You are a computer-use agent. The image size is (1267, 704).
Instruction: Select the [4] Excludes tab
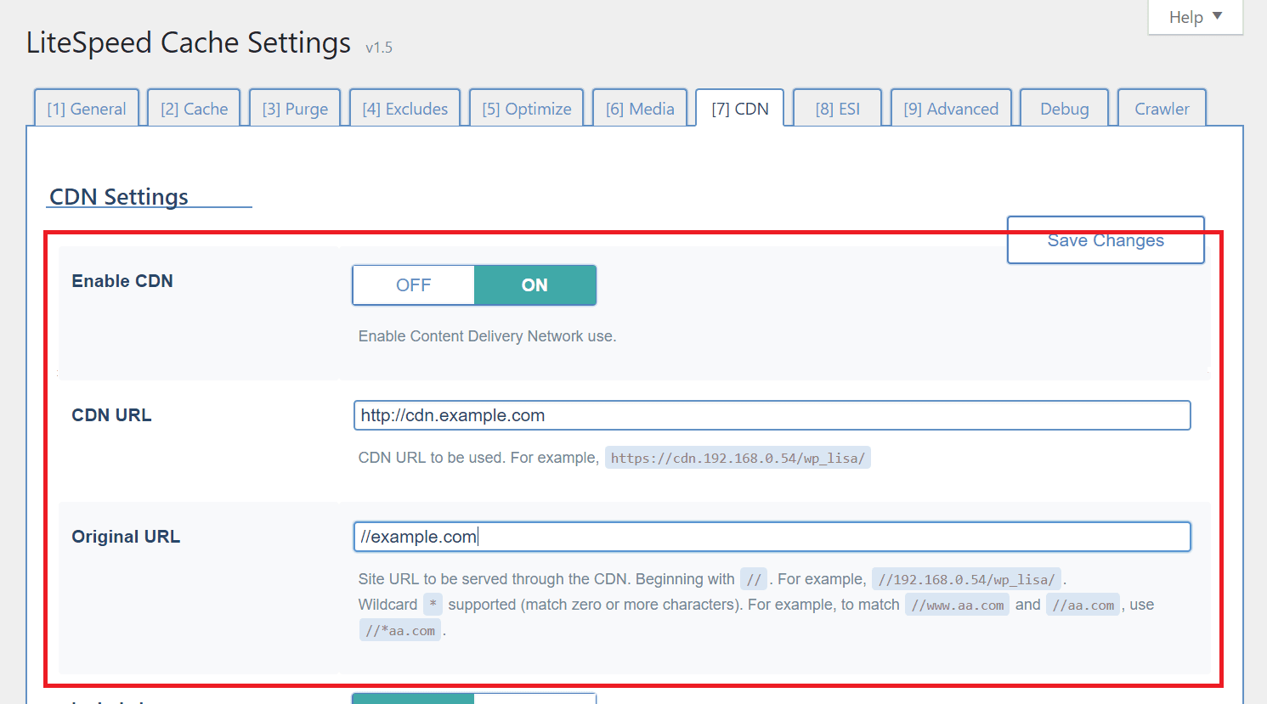tap(404, 109)
